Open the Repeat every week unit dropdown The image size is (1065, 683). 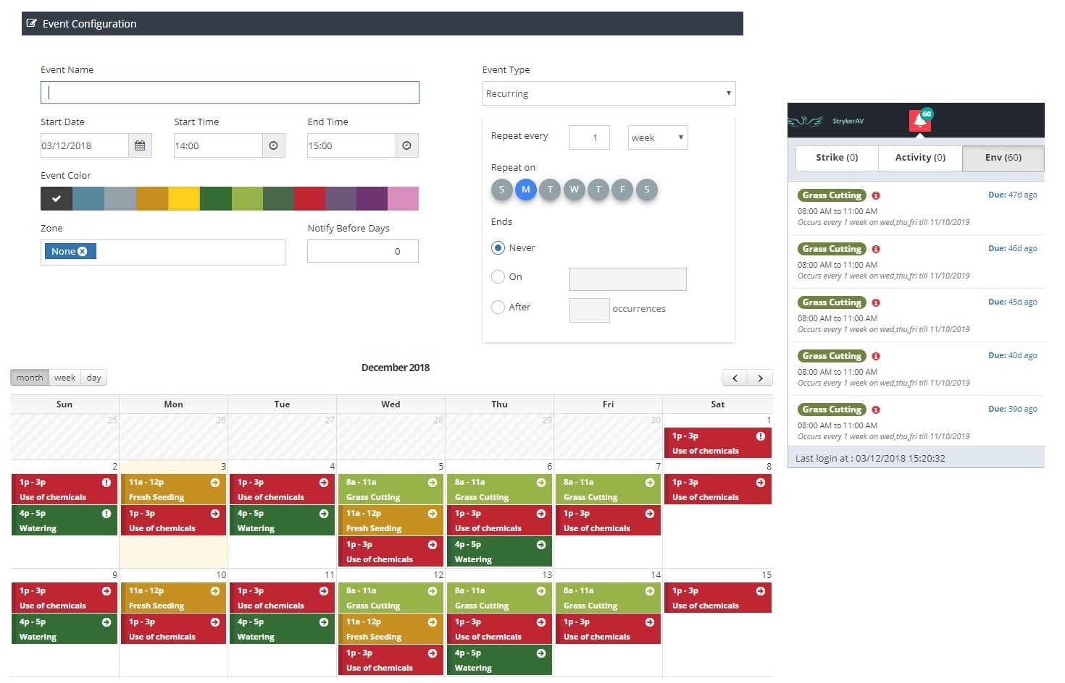coord(657,137)
